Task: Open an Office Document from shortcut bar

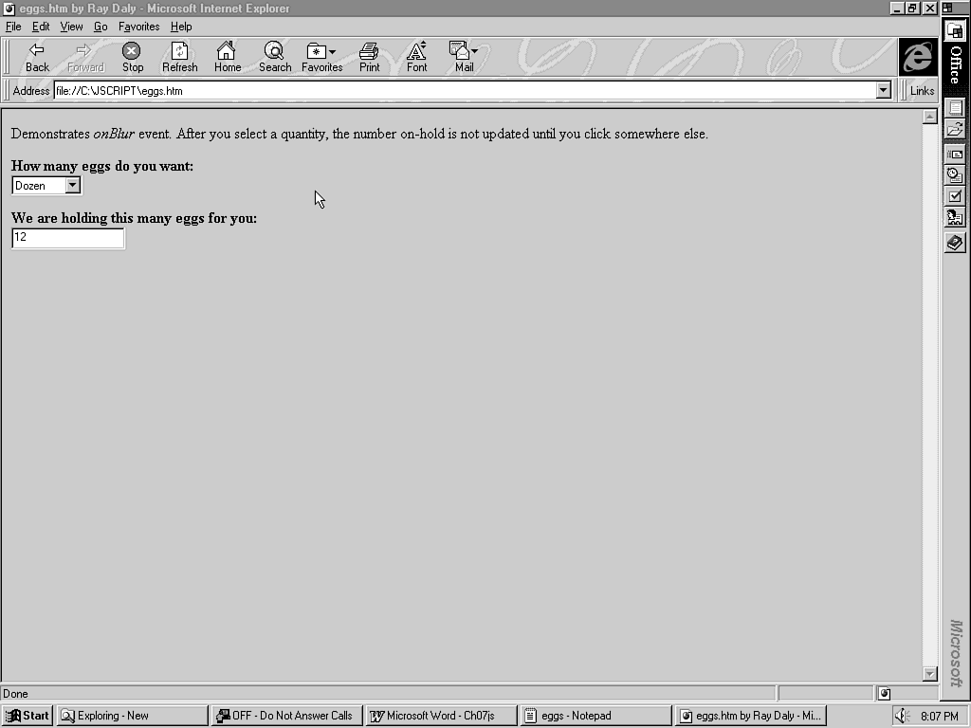Action: (956, 129)
